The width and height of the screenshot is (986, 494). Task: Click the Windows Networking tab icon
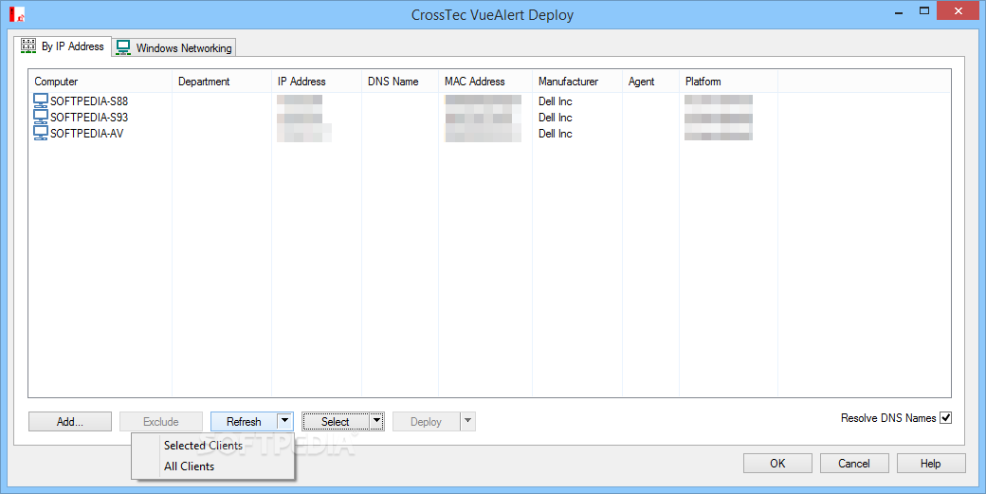[123, 47]
